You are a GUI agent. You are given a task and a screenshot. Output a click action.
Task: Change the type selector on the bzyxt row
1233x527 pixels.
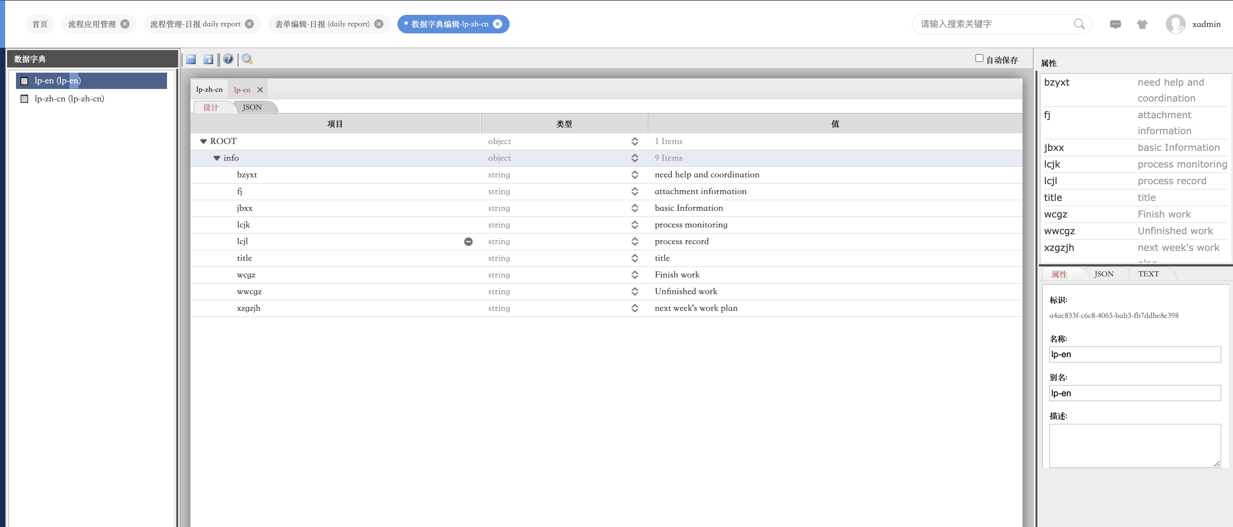pyautogui.click(x=634, y=175)
